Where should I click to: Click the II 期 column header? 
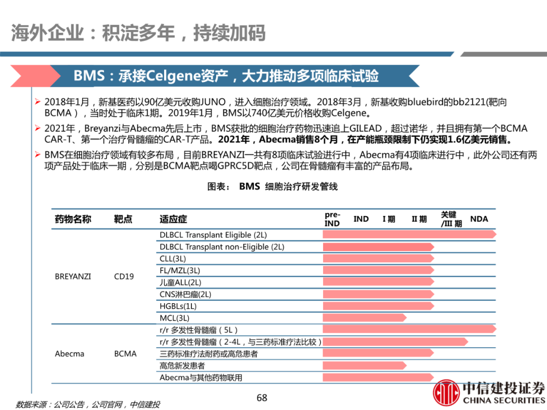click(x=419, y=219)
